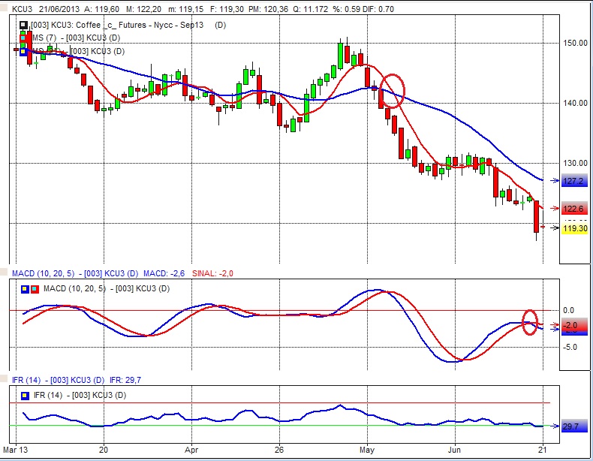Click the 29.7 IFR value tag
The width and height of the screenshot is (593, 461).
coord(570,426)
